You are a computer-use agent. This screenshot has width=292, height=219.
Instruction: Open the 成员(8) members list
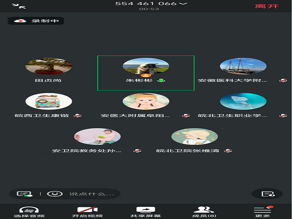pos(204,212)
